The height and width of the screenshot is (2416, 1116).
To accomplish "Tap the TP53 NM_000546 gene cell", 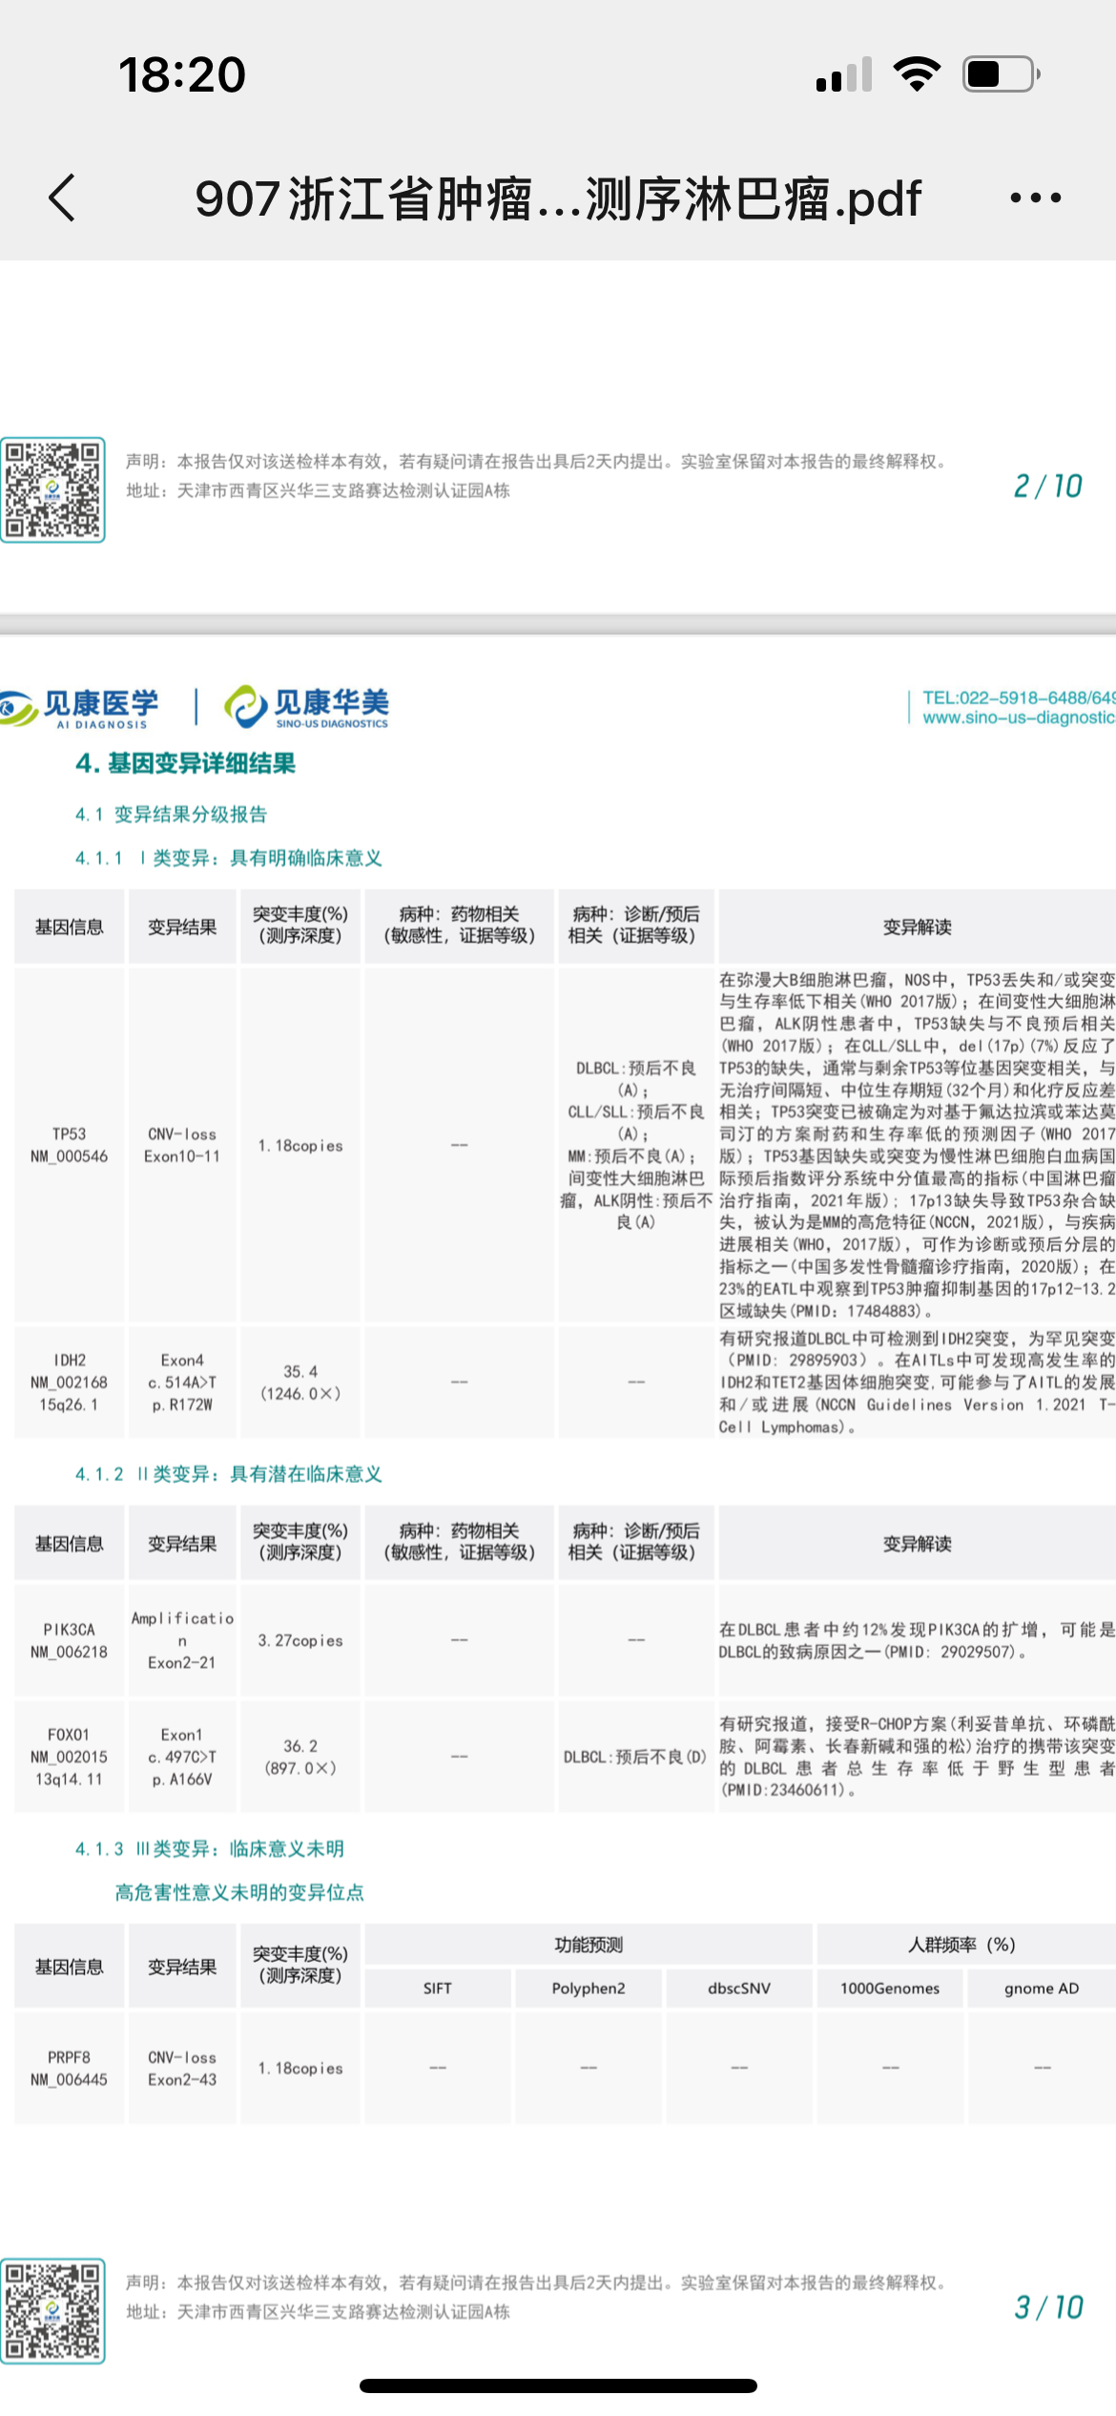I will coord(70,1145).
